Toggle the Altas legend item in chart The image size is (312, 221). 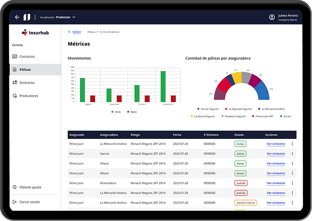(115, 112)
